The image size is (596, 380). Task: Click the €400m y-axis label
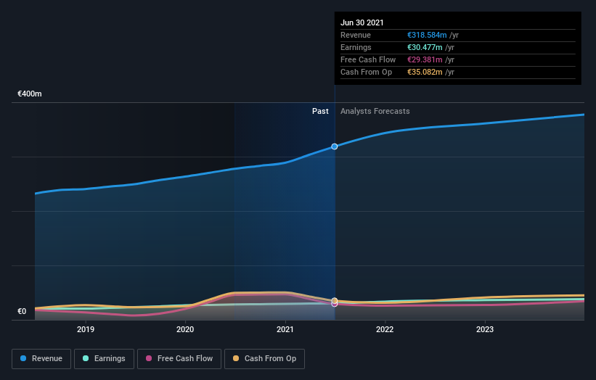[30, 94]
